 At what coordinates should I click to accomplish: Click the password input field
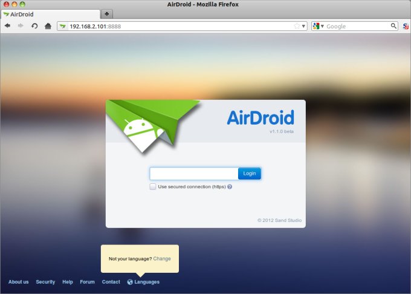point(193,174)
